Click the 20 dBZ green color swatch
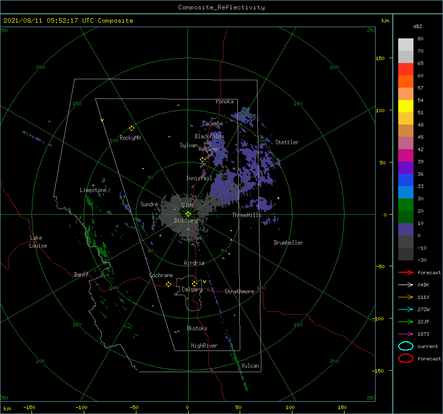 click(406, 217)
